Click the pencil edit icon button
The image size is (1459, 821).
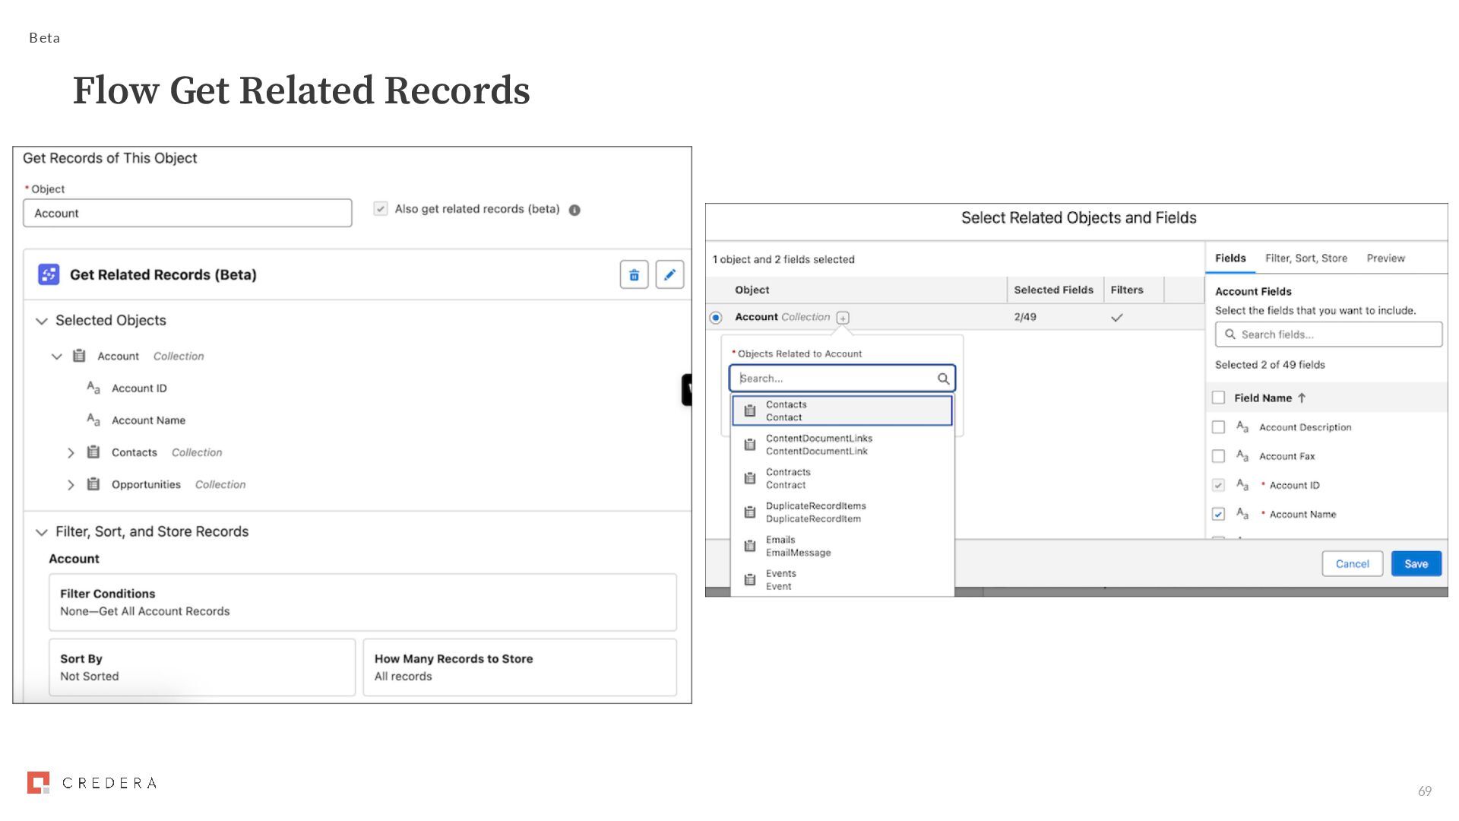click(669, 274)
